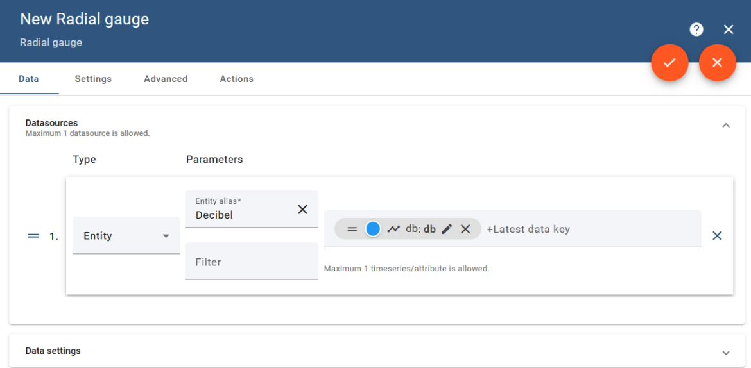Expand the Data settings section
Screen dimensions: 751x368
pos(726,352)
